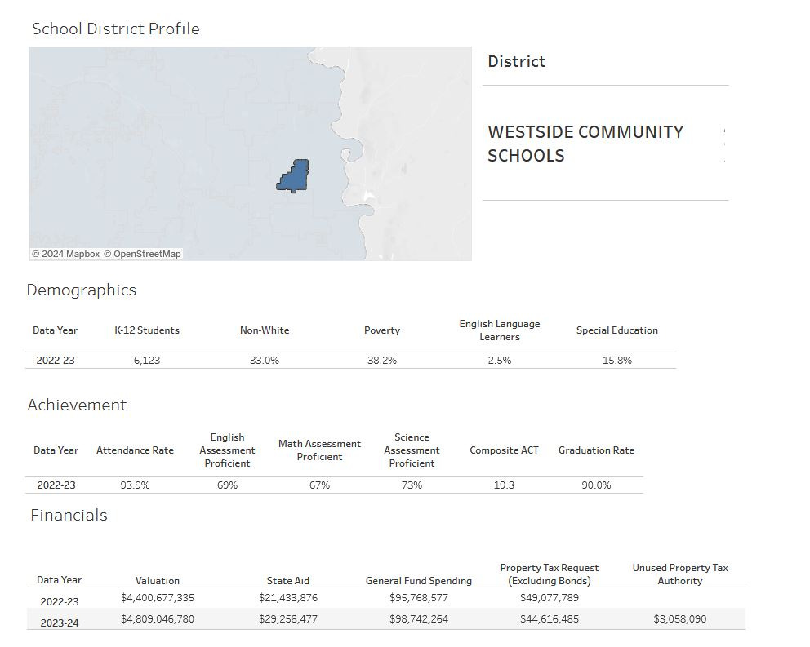Click the $98,742,264 general fund spending value
This screenshot has width=810, height=647.
(419, 619)
